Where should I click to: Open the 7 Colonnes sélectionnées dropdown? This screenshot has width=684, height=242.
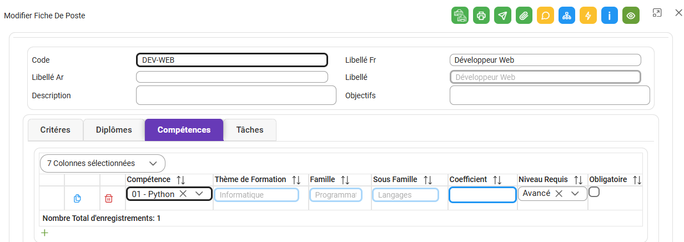(103, 163)
